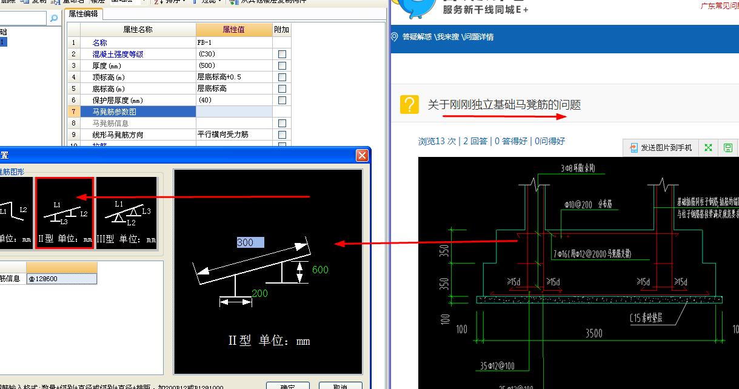Toggle 附加 checkbox for 厚度(mm)

(x=282, y=66)
